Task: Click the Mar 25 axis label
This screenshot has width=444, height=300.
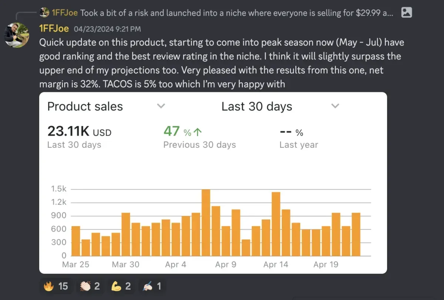Action: (x=75, y=264)
